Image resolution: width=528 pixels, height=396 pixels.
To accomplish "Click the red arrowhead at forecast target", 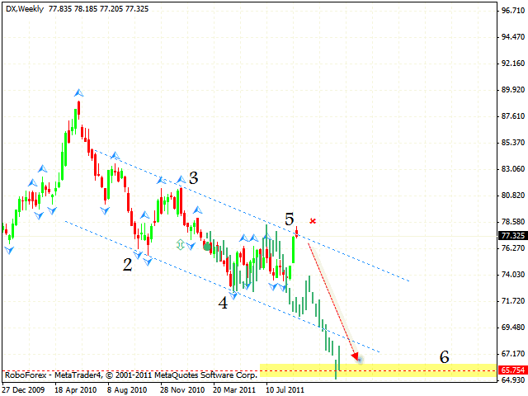I will [355, 356].
